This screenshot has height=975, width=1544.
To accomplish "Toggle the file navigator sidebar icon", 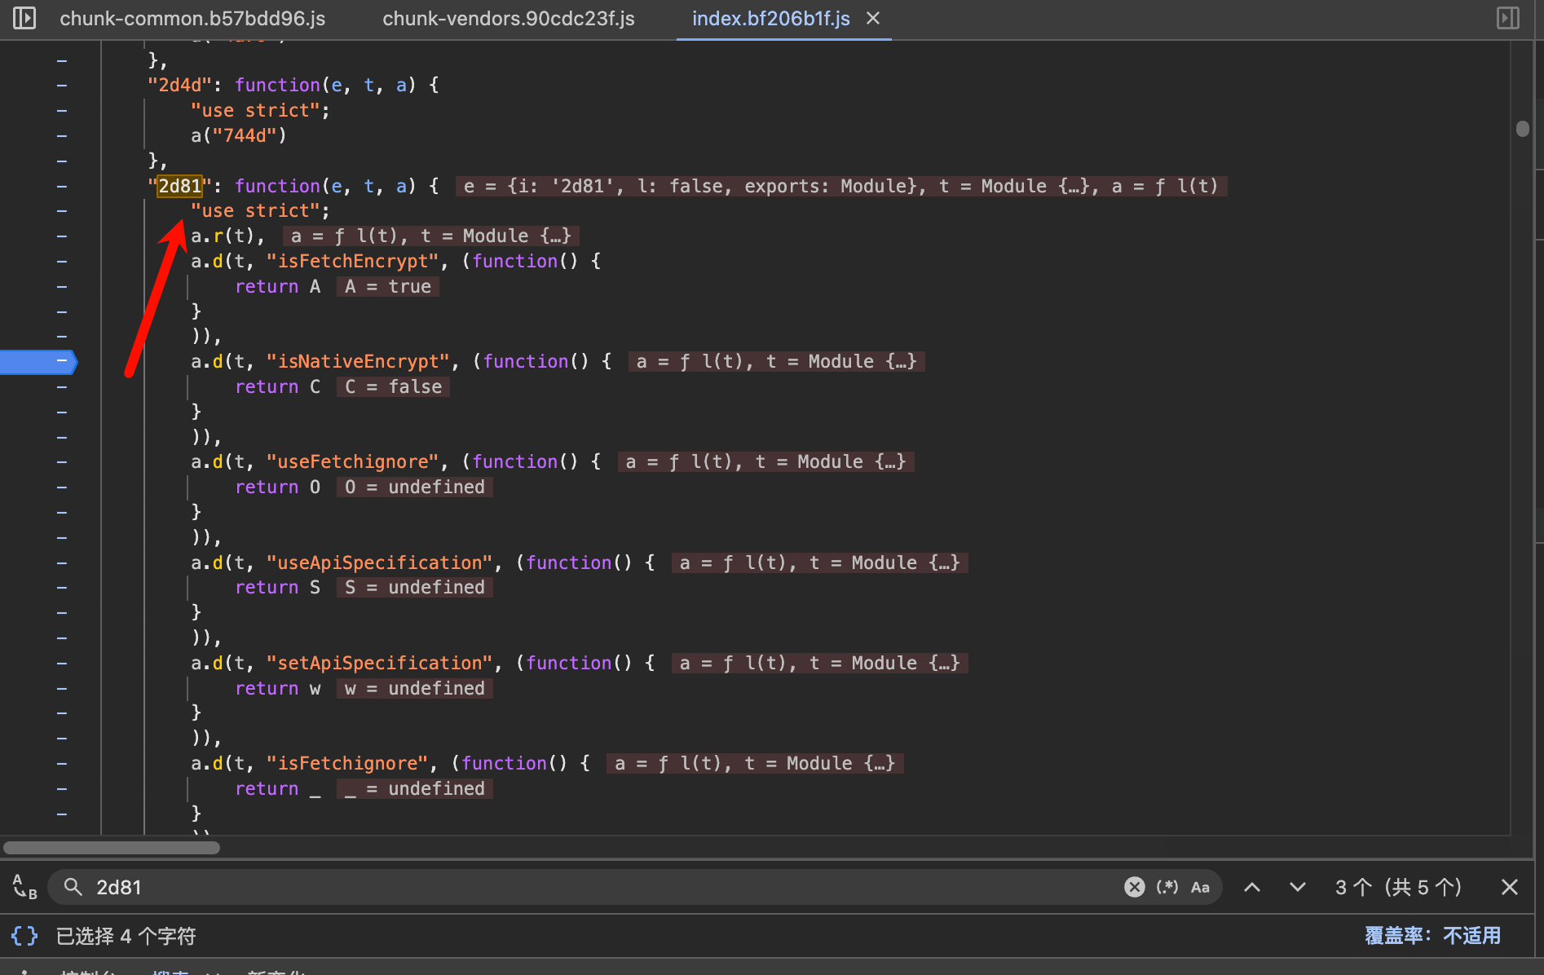I will 24,18.
